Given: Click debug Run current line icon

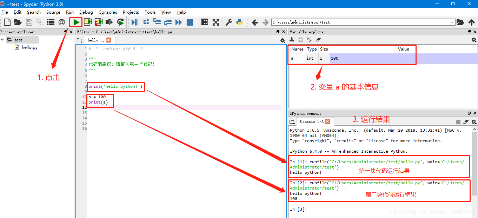Looking at the screenshot, I should click(146, 22).
